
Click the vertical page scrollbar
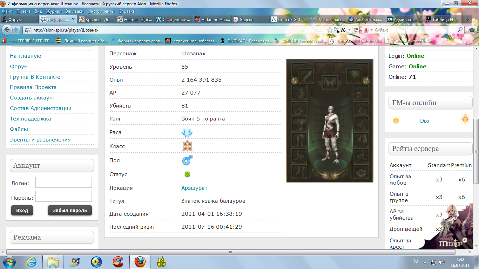(476, 151)
